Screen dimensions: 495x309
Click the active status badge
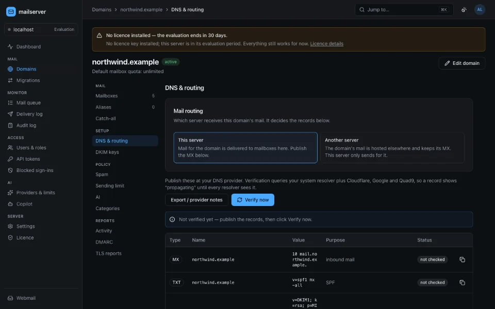pos(171,62)
